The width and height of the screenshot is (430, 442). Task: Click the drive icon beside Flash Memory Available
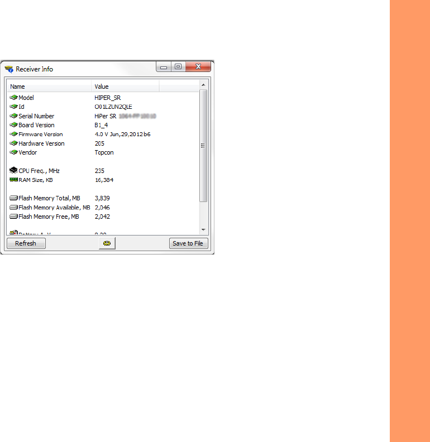pyautogui.click(x=13, y=207)
